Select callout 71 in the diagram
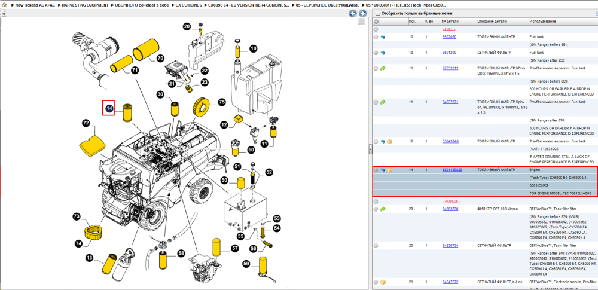This screenshot has width=598, height=290. [135, 70]
